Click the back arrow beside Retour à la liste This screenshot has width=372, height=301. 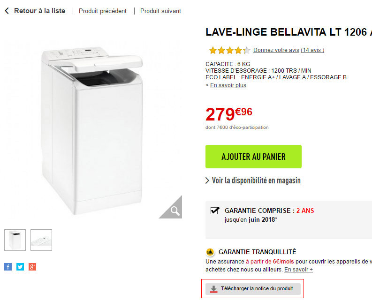pyautogui.click(x=7, y=11)
